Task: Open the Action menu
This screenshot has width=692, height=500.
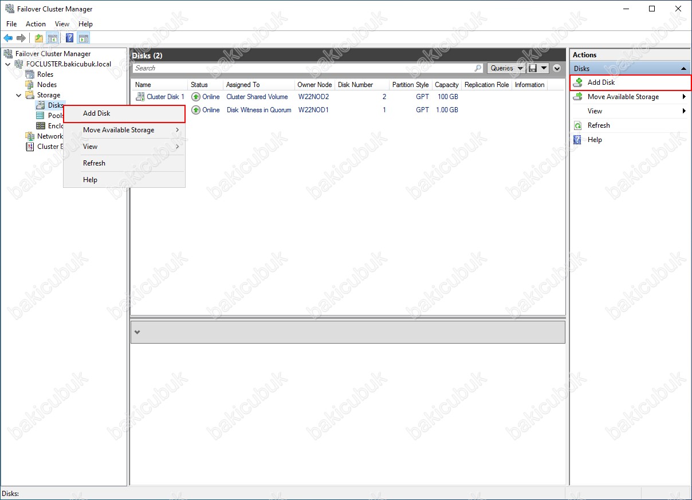Action: [x=36, y=24]
